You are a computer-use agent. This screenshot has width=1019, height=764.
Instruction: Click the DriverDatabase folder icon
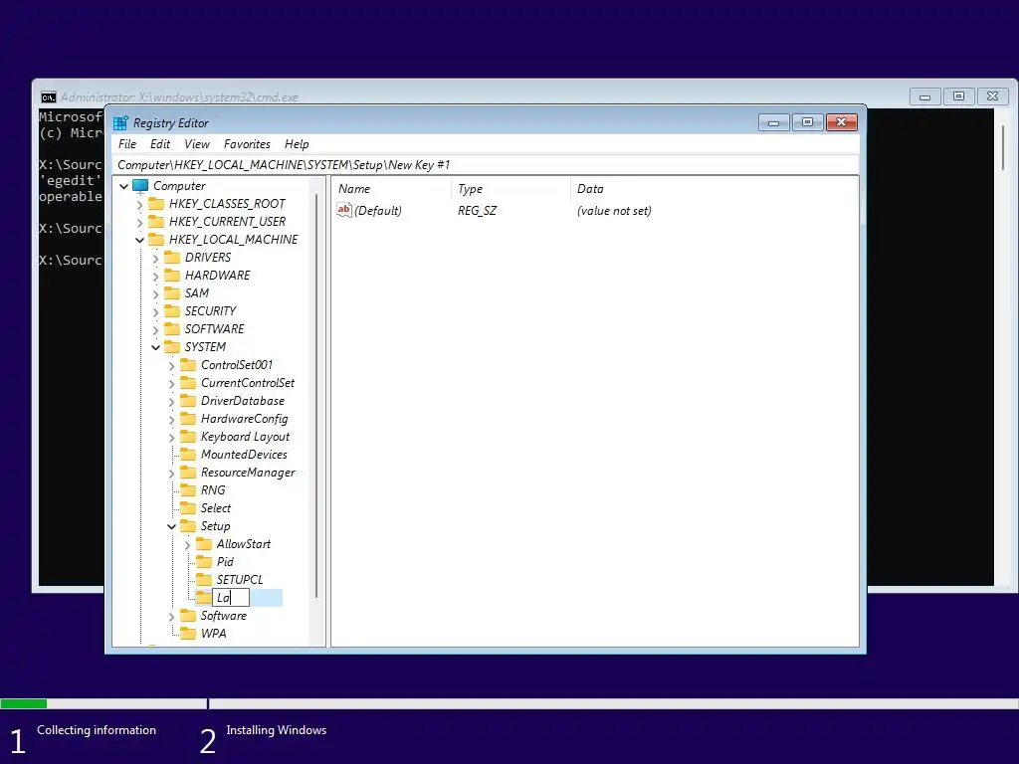188,400
